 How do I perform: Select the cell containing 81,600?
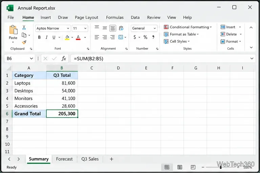click(62, 83)
